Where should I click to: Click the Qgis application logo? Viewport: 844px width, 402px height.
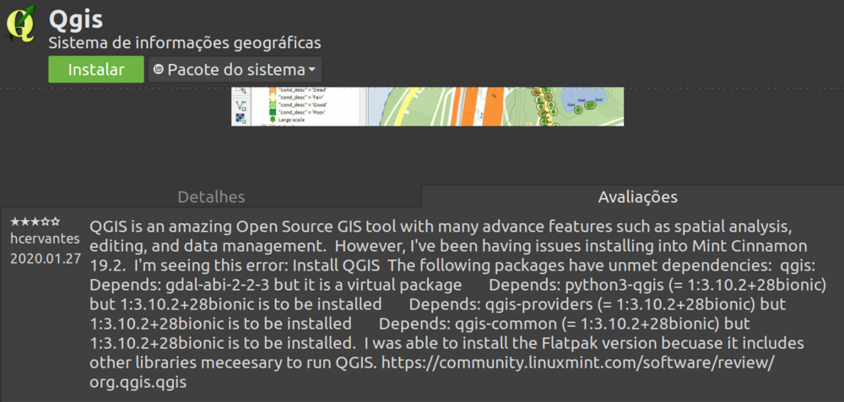tap(22, 24)
